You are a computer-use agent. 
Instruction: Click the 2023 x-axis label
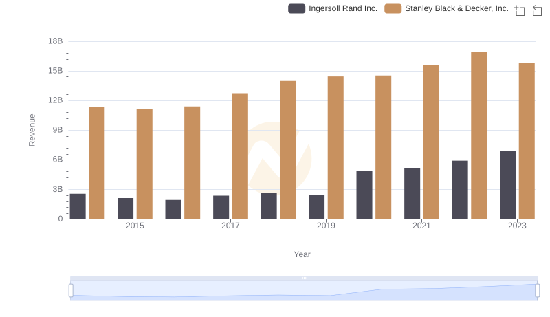point(517,226)
